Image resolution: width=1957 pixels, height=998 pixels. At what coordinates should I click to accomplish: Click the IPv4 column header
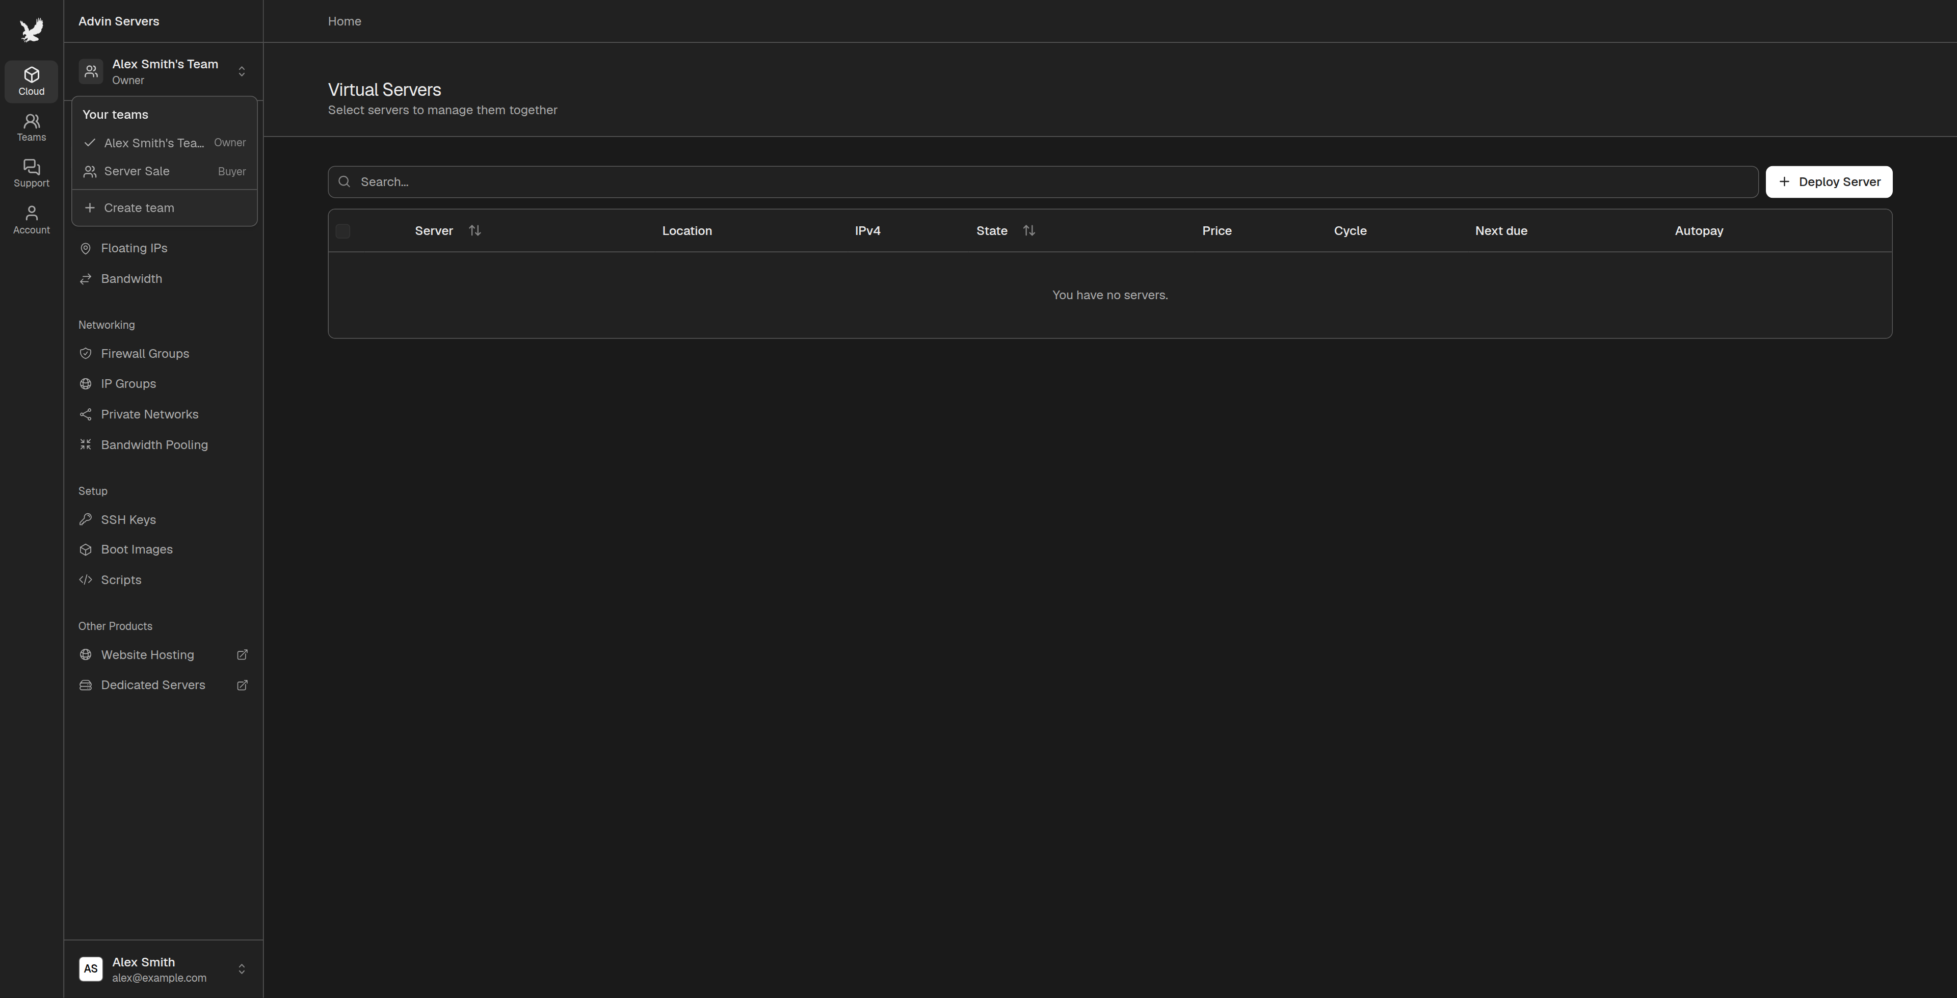tap(867, 230)
